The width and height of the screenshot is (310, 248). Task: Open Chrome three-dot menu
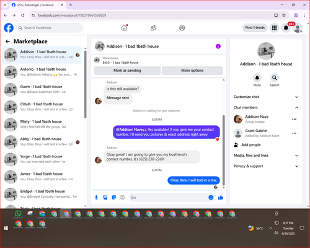click(304, 15)
